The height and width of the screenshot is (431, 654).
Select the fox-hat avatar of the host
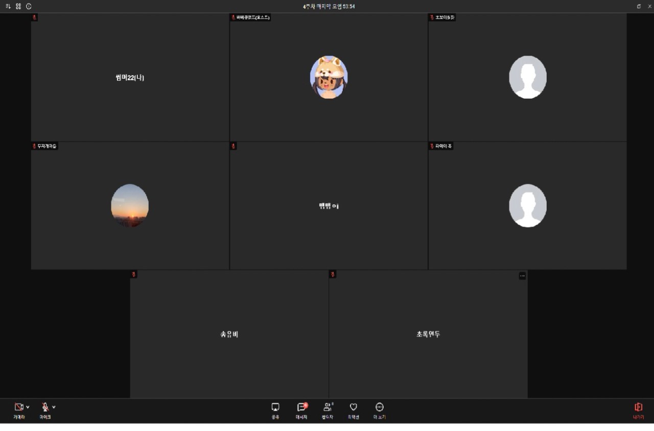pos(329,77)
